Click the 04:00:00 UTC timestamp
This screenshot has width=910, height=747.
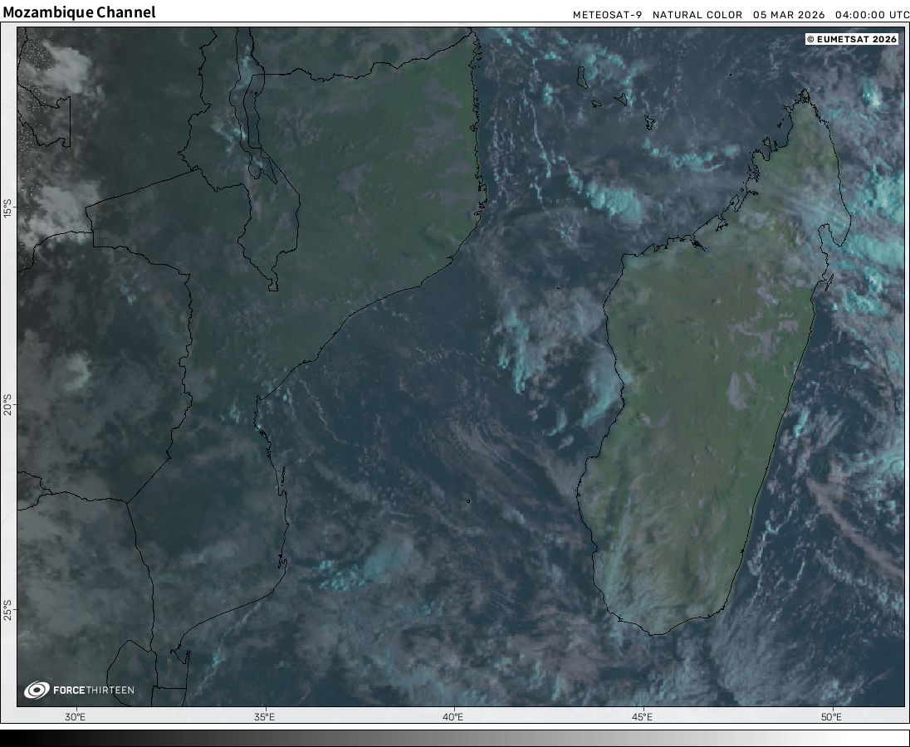(872, 15)
